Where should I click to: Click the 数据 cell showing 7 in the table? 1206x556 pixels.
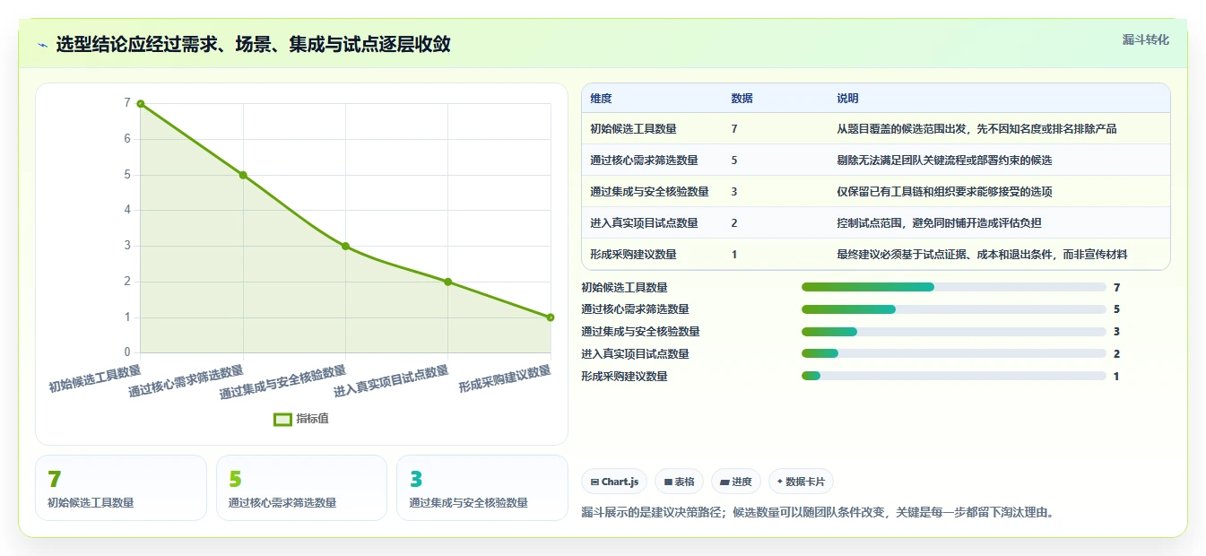point(734,128)
